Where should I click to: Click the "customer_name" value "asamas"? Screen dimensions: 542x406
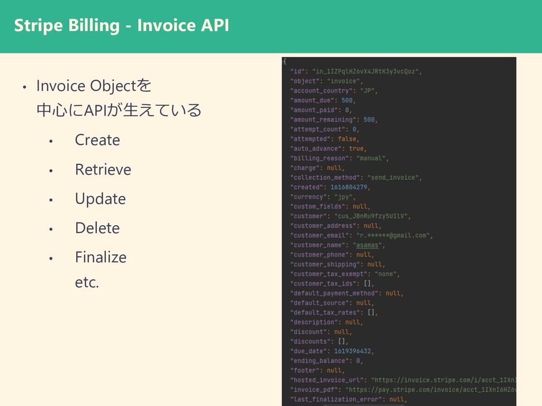[367, 245]
